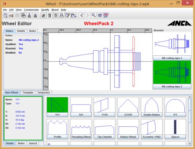Click the dotted-outline trash delete-all icon
The height and width of the screenshot is (149, 195).
pyautogui.click(x=56, y=16)
